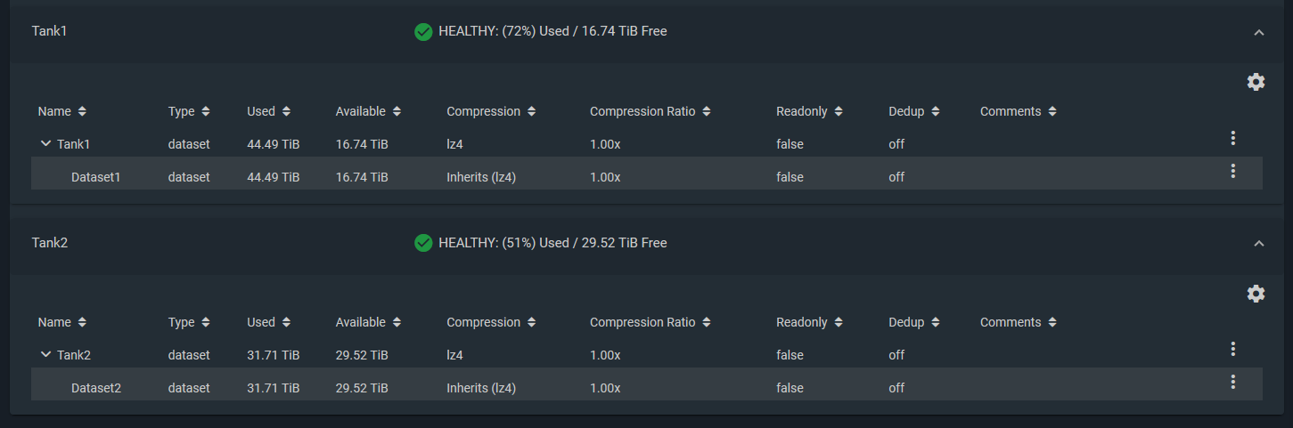Collapse the Tank1 pool panel
This screenshot has width=1293, height=428.
1259,32
